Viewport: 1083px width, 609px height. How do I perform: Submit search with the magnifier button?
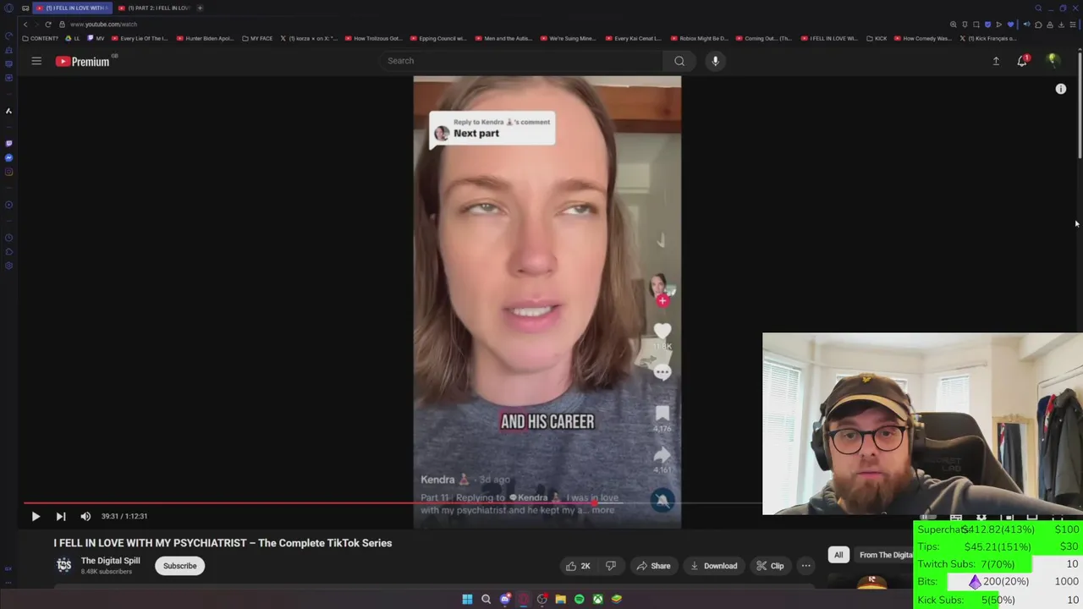point(679,61)
